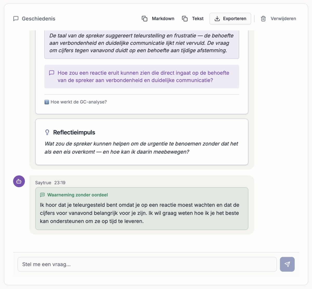
Task: Click the Geschiedenis heading text
Action: pyautogui.click(x=38, y=19)
